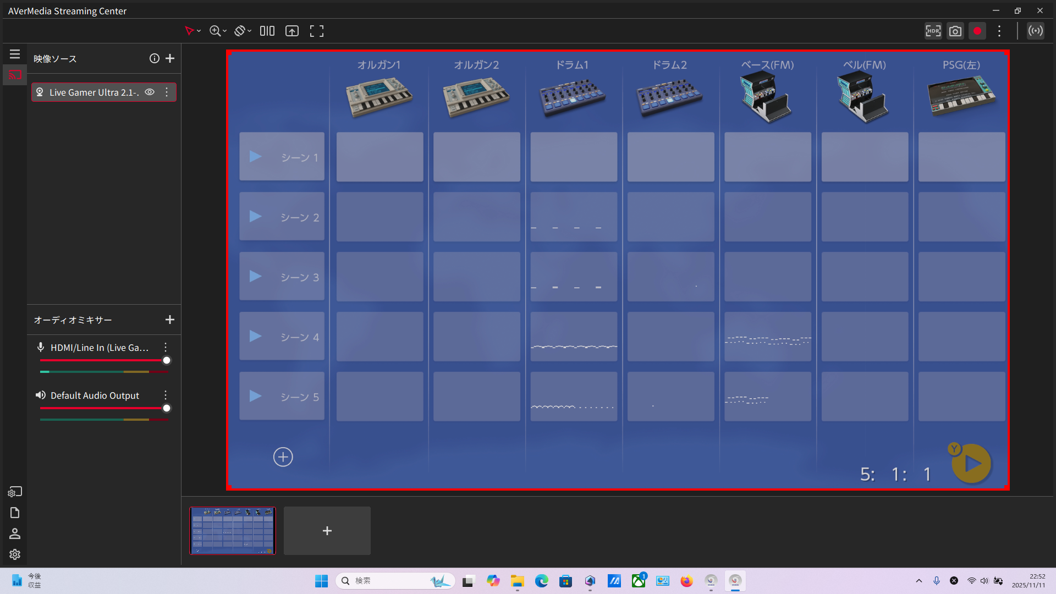Open the hamburger menu in sidebar
Screen dimensions: 1056x594
coord(15,54)
